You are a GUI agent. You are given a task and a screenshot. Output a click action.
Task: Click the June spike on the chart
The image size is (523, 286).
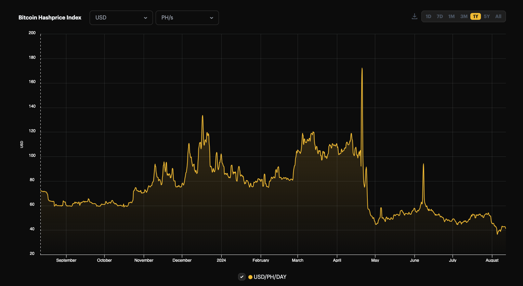tap(423, 164)
